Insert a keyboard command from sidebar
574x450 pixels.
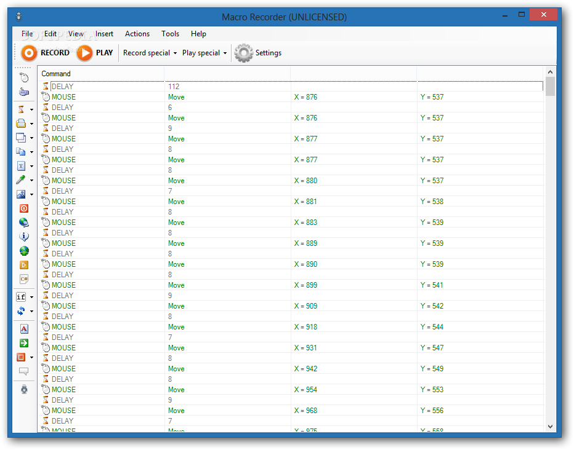[24, 92]
